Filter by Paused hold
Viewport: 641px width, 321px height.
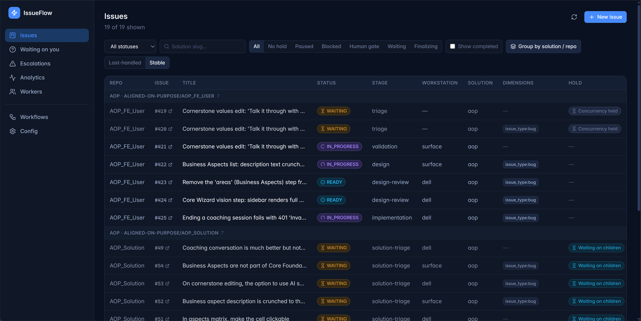(304, 46)
